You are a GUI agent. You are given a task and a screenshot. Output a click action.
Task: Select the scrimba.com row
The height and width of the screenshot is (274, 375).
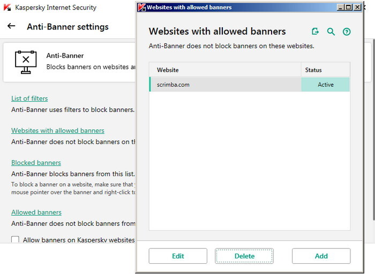coord(250,85)
